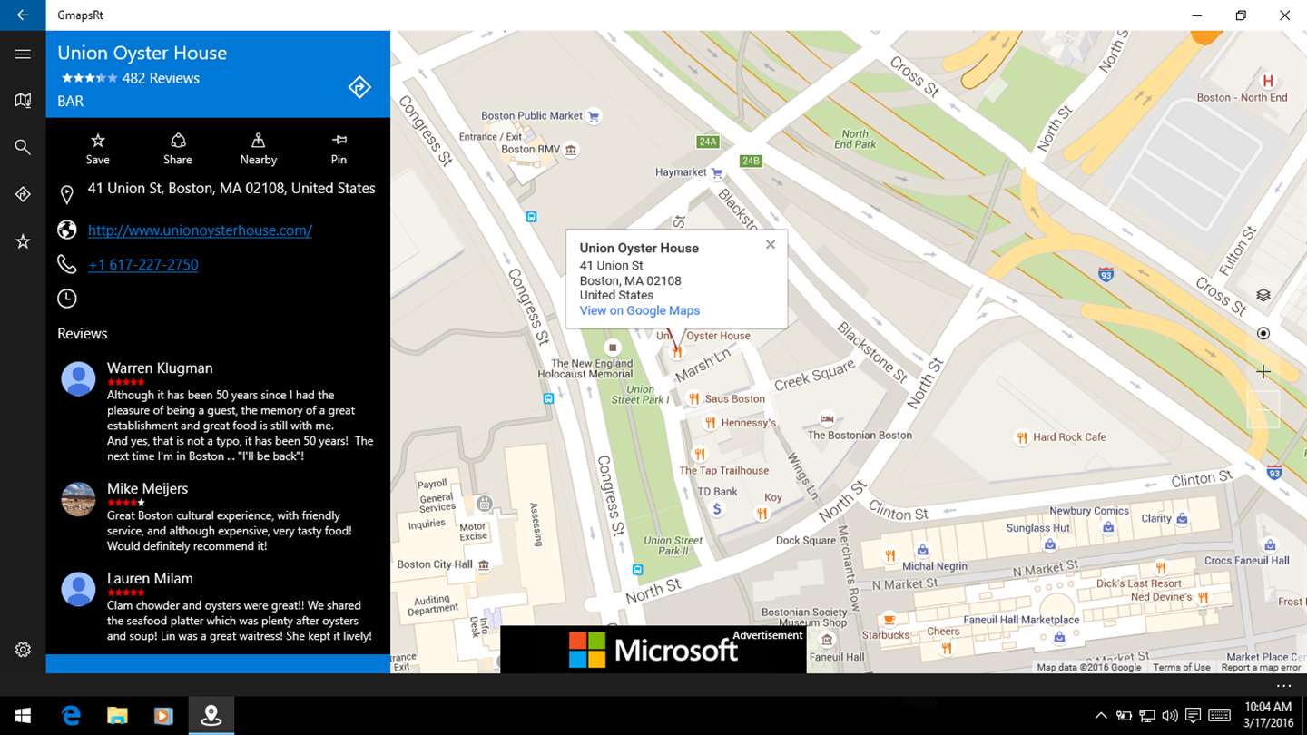Show hidden system tray icons
Image resolution: width=1307 pixels, height=735 pixels.
[1101, 716]
